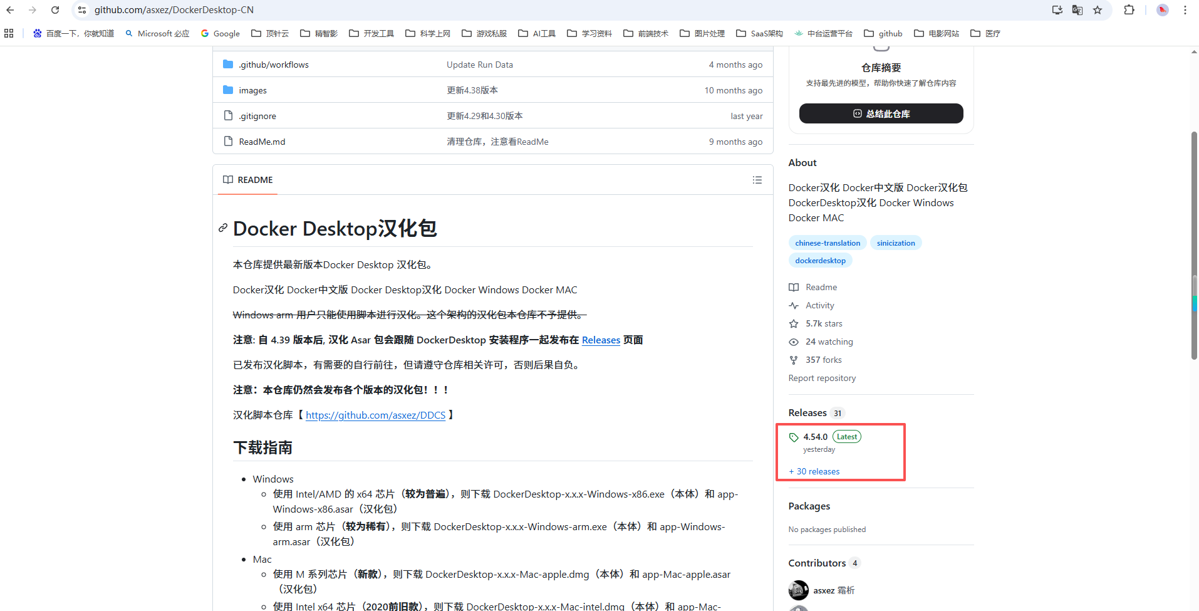1199x611 pixels.
Task: Expand the 顶针云 bookmark folder
Action: pyautogui.click(x=270, y=33)
